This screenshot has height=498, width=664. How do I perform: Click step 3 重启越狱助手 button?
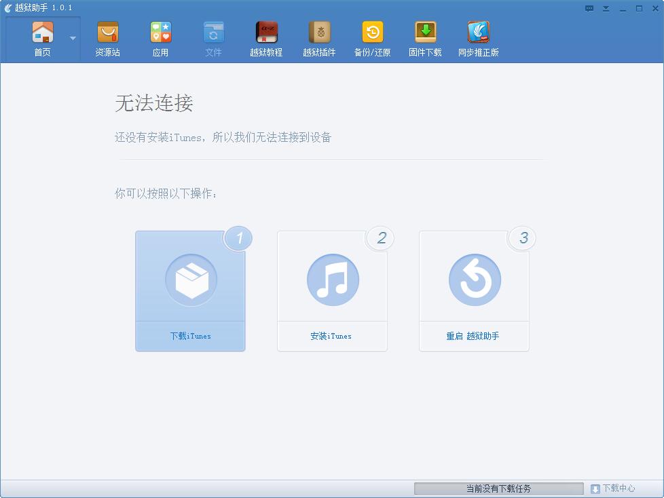[x=474, y=290]
